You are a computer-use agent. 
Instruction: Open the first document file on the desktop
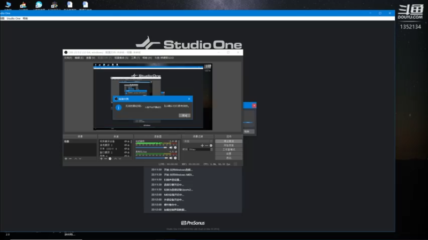coord(70,5)
